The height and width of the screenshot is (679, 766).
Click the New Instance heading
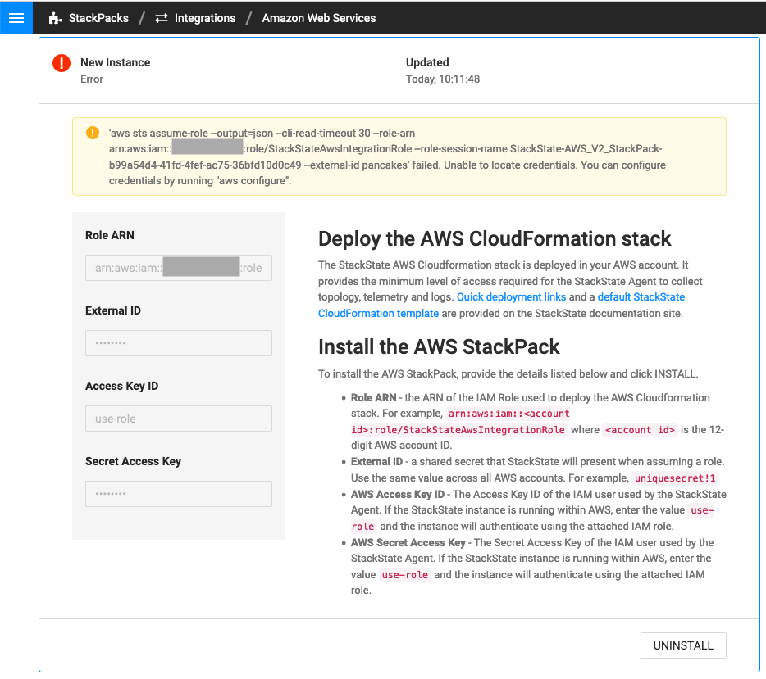[116, 62]
